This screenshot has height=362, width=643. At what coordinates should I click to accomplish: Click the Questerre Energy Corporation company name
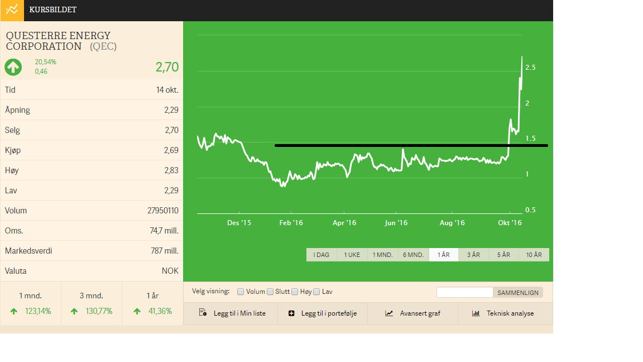pos(58,41)
